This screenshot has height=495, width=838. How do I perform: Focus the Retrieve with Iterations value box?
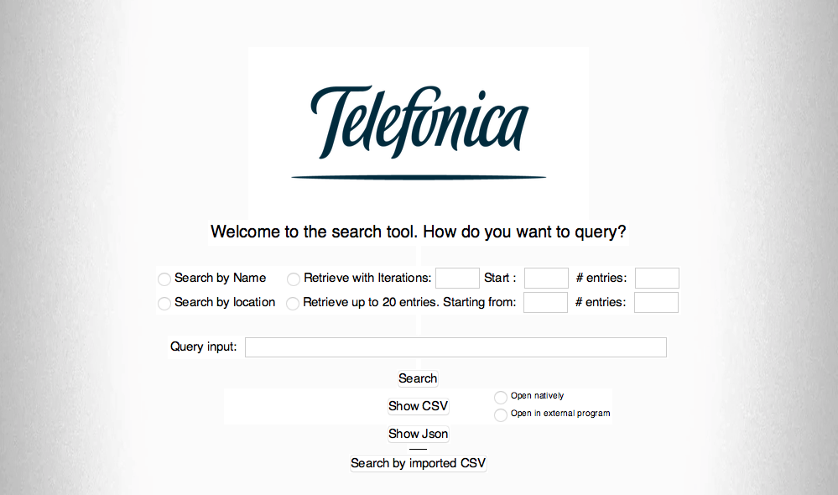tap(457, 278)
